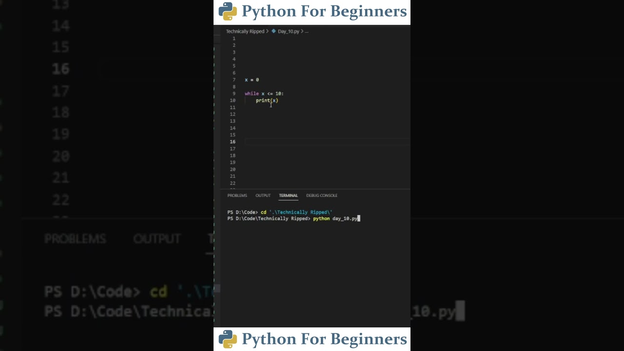This screenshot has height=351, width=624.
Task: Click the Technically Ripped breadcrumb folder
Action: point(245,31)
